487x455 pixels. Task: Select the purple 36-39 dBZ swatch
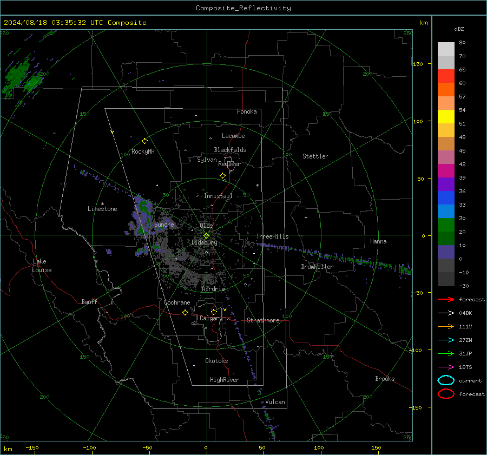point(446,184)
